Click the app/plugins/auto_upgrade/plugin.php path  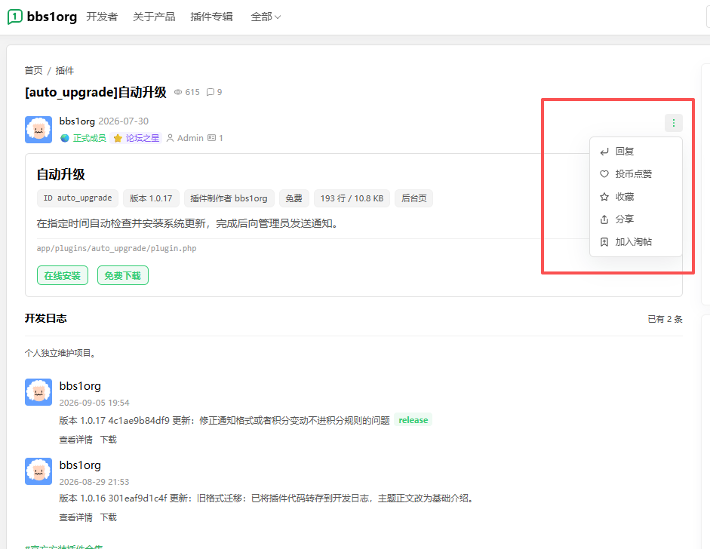coord(116,248)
